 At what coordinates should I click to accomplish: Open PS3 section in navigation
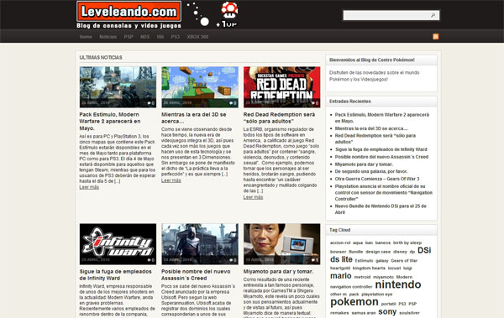coord(176,37)
